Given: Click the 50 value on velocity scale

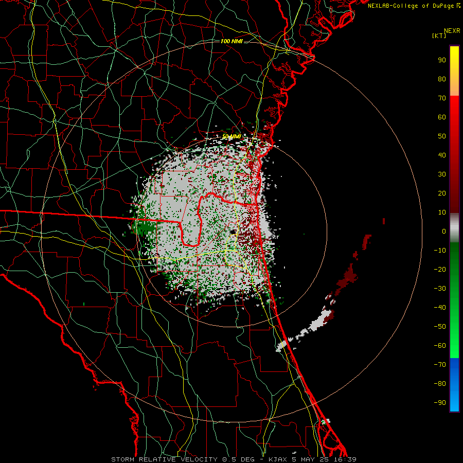Looking at the screenshot, I should (x=442, y=136).
